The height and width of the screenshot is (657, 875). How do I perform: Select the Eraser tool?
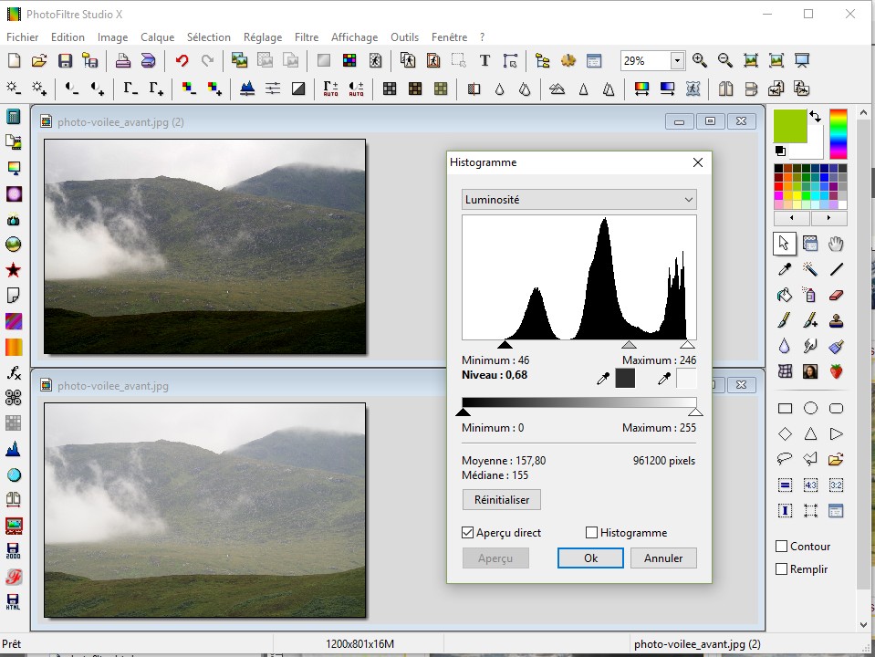(836, 295)
